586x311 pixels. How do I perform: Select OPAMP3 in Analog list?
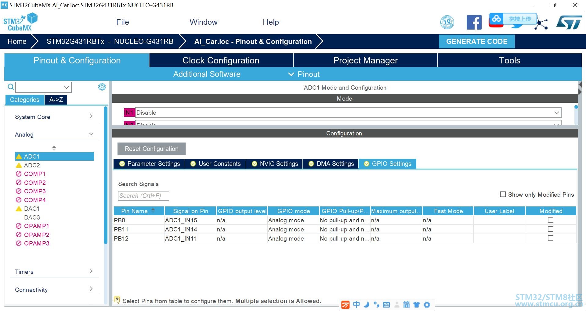coord(37,243)
